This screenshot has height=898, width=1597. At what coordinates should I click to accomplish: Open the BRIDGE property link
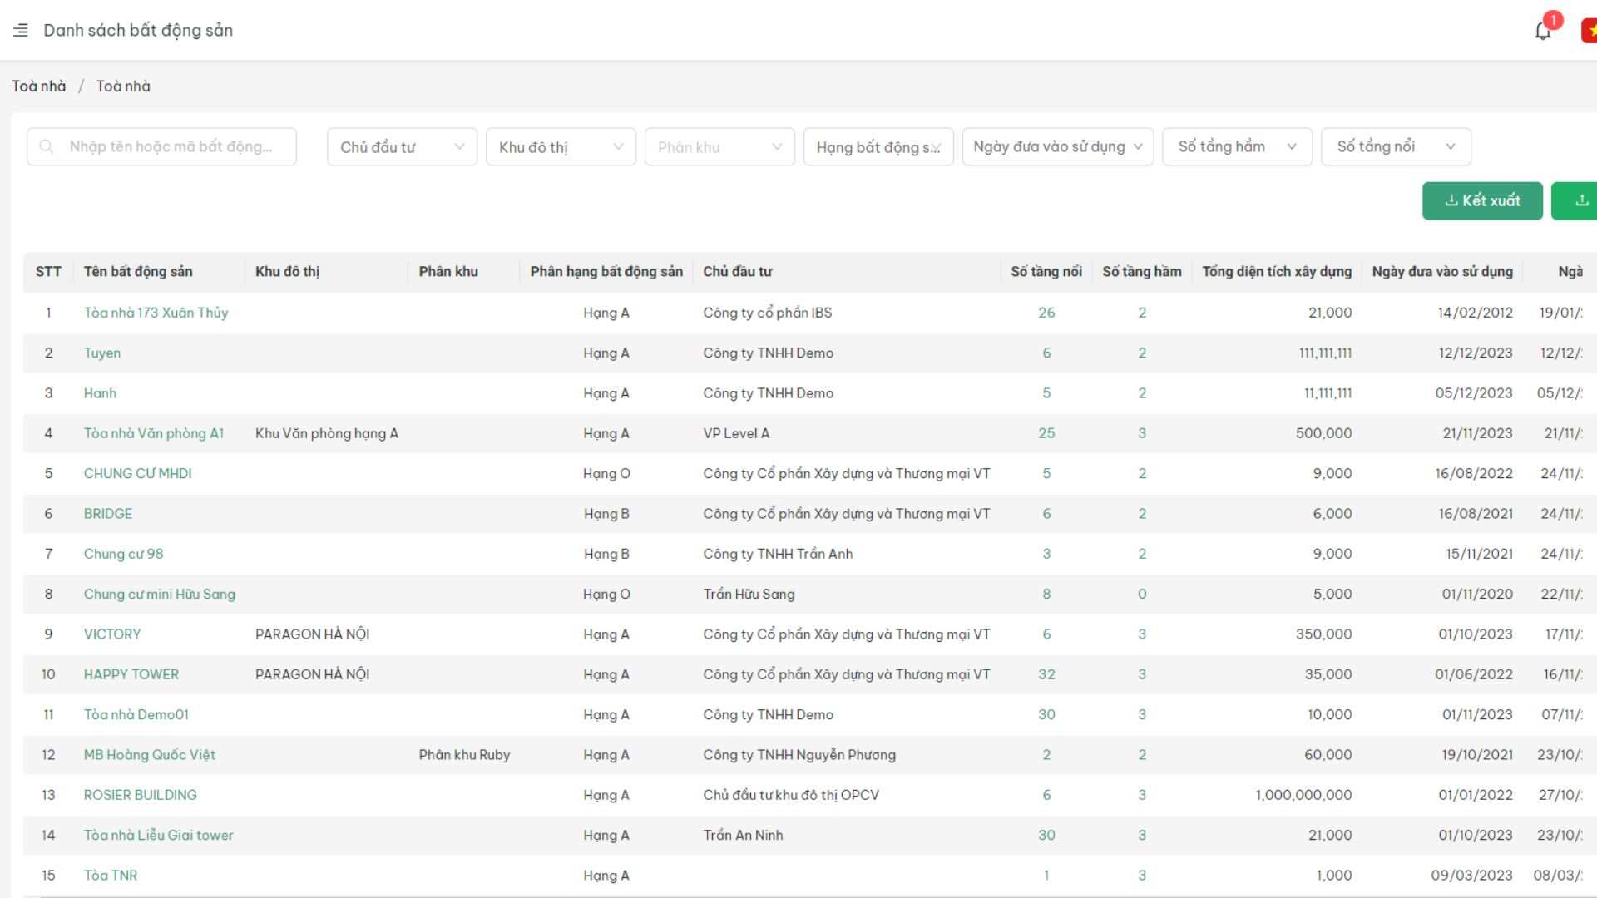[x=108, y=514]
